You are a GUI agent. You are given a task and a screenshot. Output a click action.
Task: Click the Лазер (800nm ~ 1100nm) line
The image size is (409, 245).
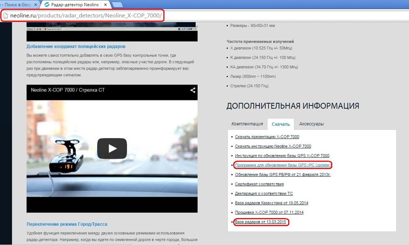pos(253,76)
